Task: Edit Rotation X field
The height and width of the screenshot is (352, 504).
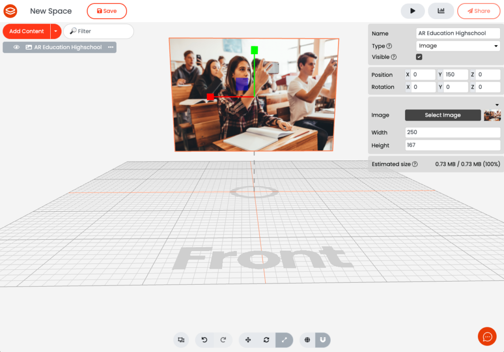Action: (x=423, y=87)
